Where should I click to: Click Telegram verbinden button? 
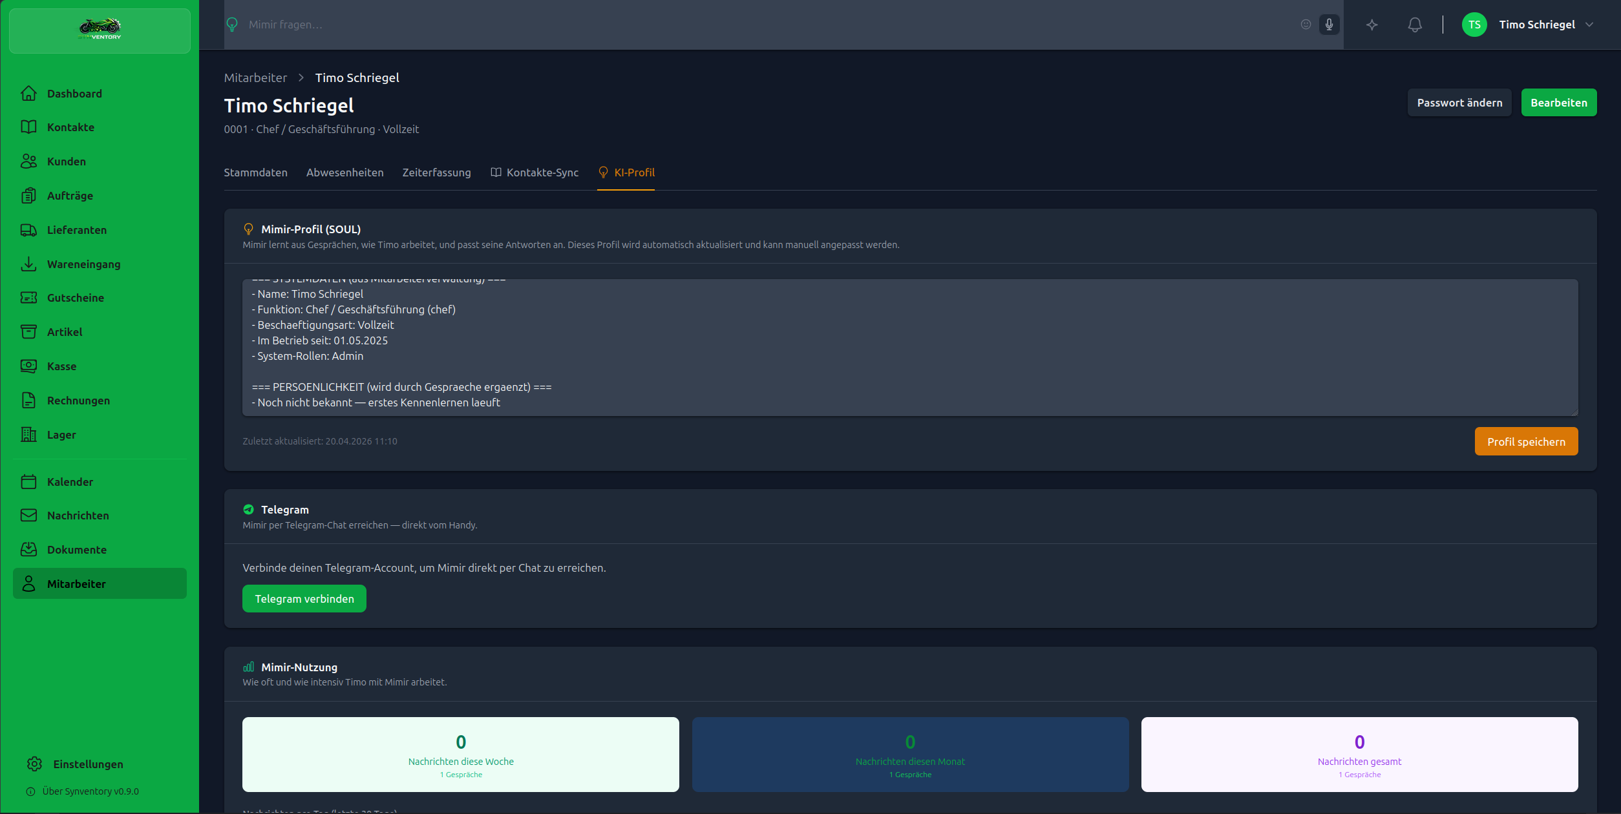[x=304, y=599]
